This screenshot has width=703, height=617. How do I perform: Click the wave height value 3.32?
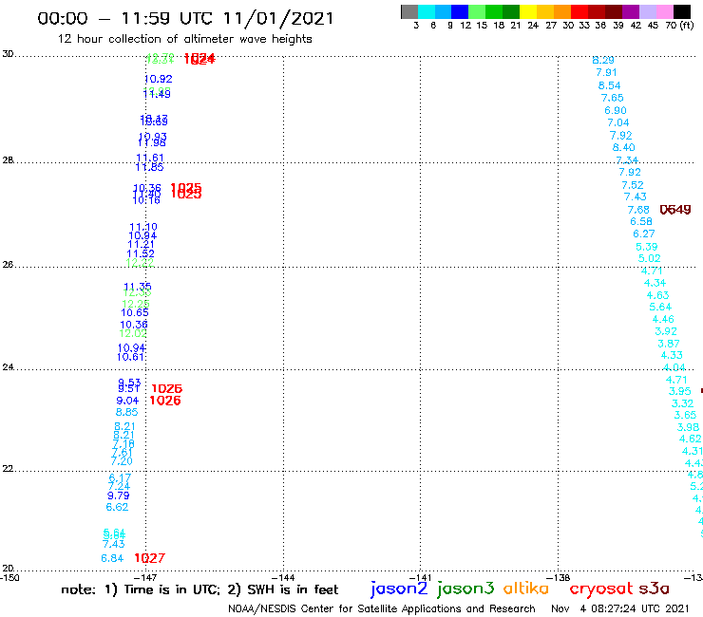[682, 403]
